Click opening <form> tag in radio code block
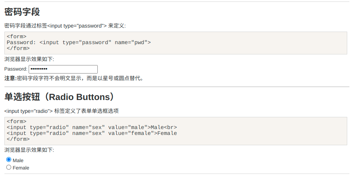352x175 pixels. pos(17,121)
